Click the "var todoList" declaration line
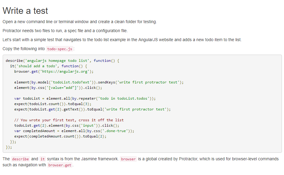This screenshot has height=175, width=284. coord(85,98)
